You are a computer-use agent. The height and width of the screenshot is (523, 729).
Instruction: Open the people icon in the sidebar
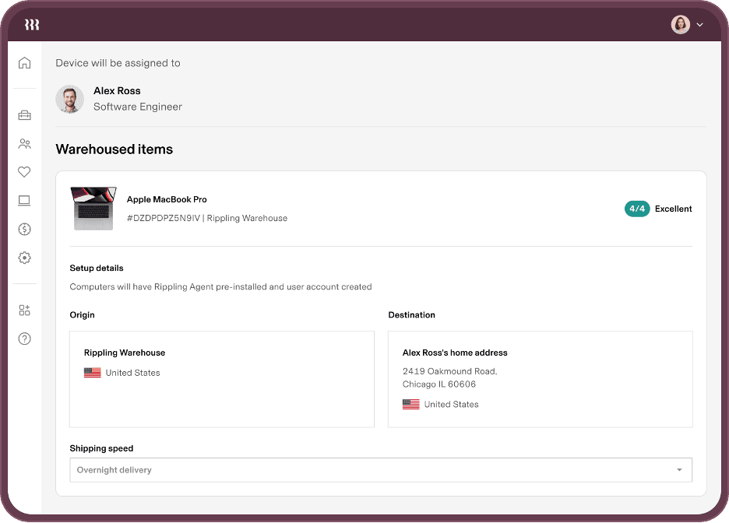coord(25,144)
